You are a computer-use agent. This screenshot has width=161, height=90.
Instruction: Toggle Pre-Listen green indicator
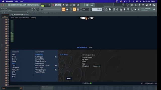coord(91,83)
